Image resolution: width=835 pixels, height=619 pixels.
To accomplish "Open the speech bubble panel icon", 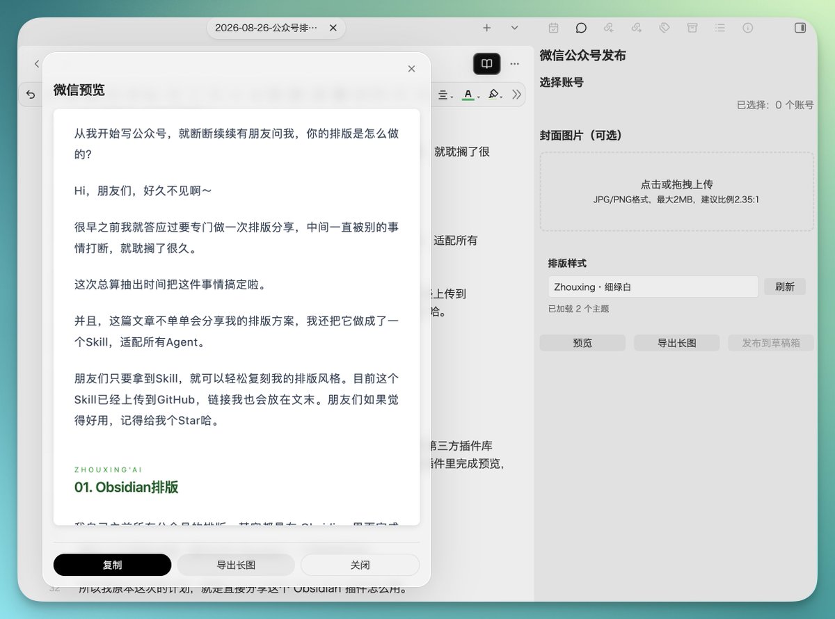I will [x=581, y=28].
